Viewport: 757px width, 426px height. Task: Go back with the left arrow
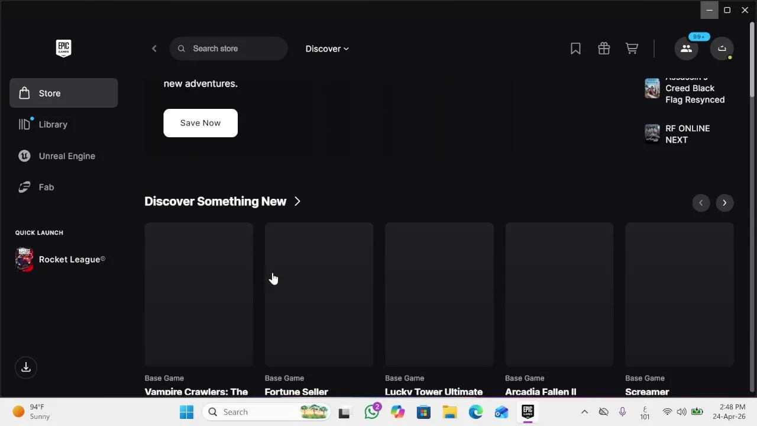coord(154,49)
